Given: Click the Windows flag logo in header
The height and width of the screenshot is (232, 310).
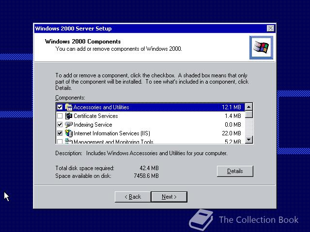Looking at the screenshot, I should click(x=261, y=47).
